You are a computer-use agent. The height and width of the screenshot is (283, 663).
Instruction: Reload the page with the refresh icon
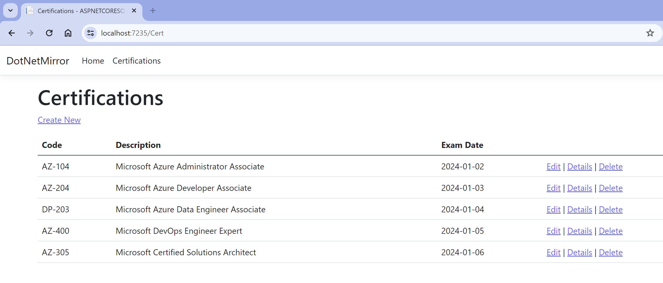coord(49,33)
